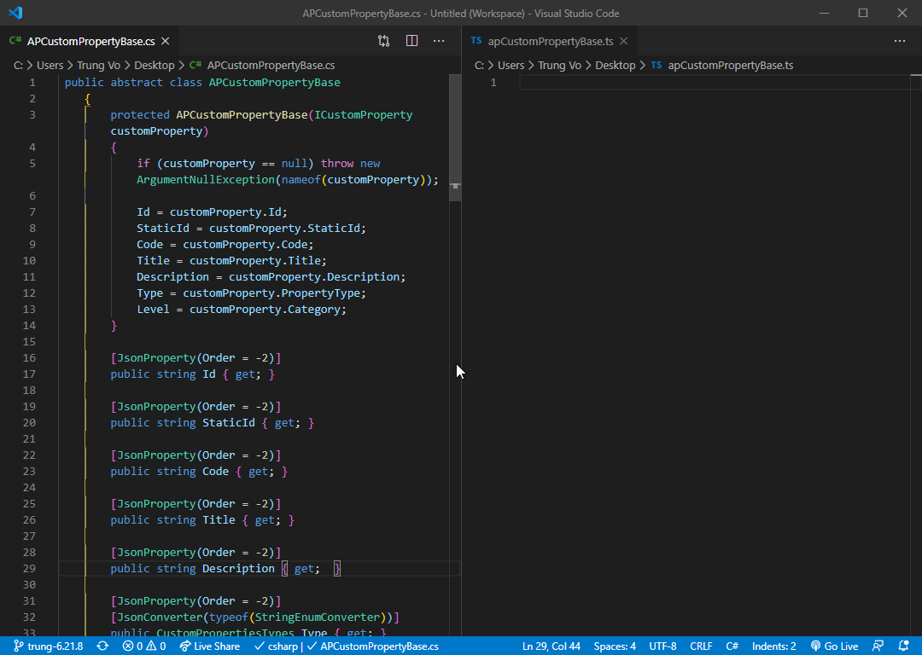The height and width of the screenshot is (655, 922).
Task: Open problems panel via errors and warnings count
Action: coord(144,646)
